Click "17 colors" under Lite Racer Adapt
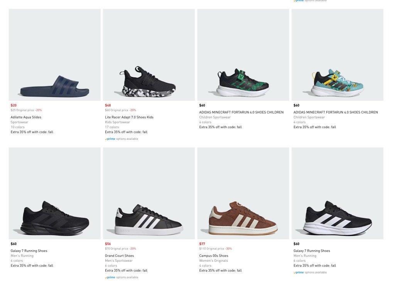Screen dimensions: 395x281 coord(112,127)
